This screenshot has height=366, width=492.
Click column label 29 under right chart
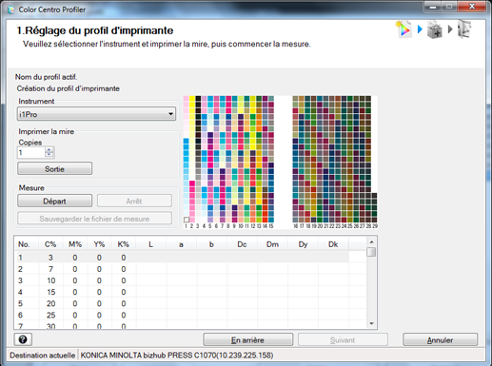[x=375, y=226]
